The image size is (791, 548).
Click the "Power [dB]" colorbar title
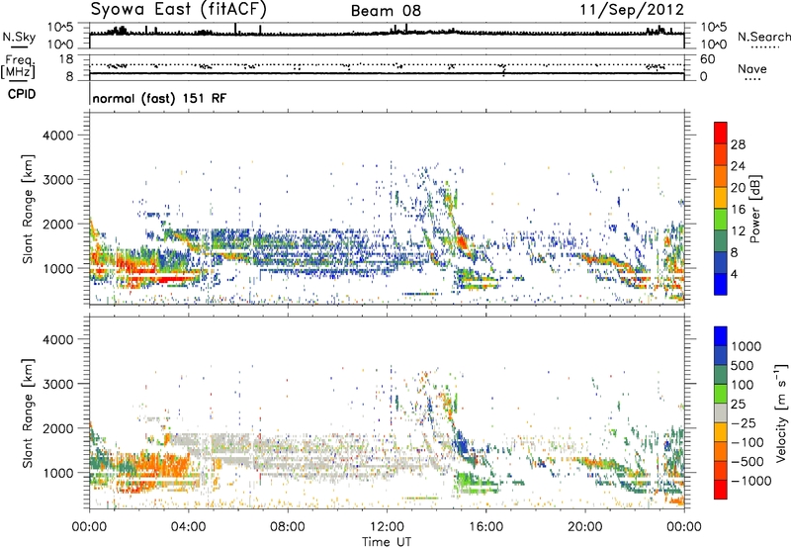pyautogui.click(x=754, y=209)
